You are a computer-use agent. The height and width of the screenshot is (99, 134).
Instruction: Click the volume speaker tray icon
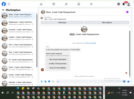120,93
